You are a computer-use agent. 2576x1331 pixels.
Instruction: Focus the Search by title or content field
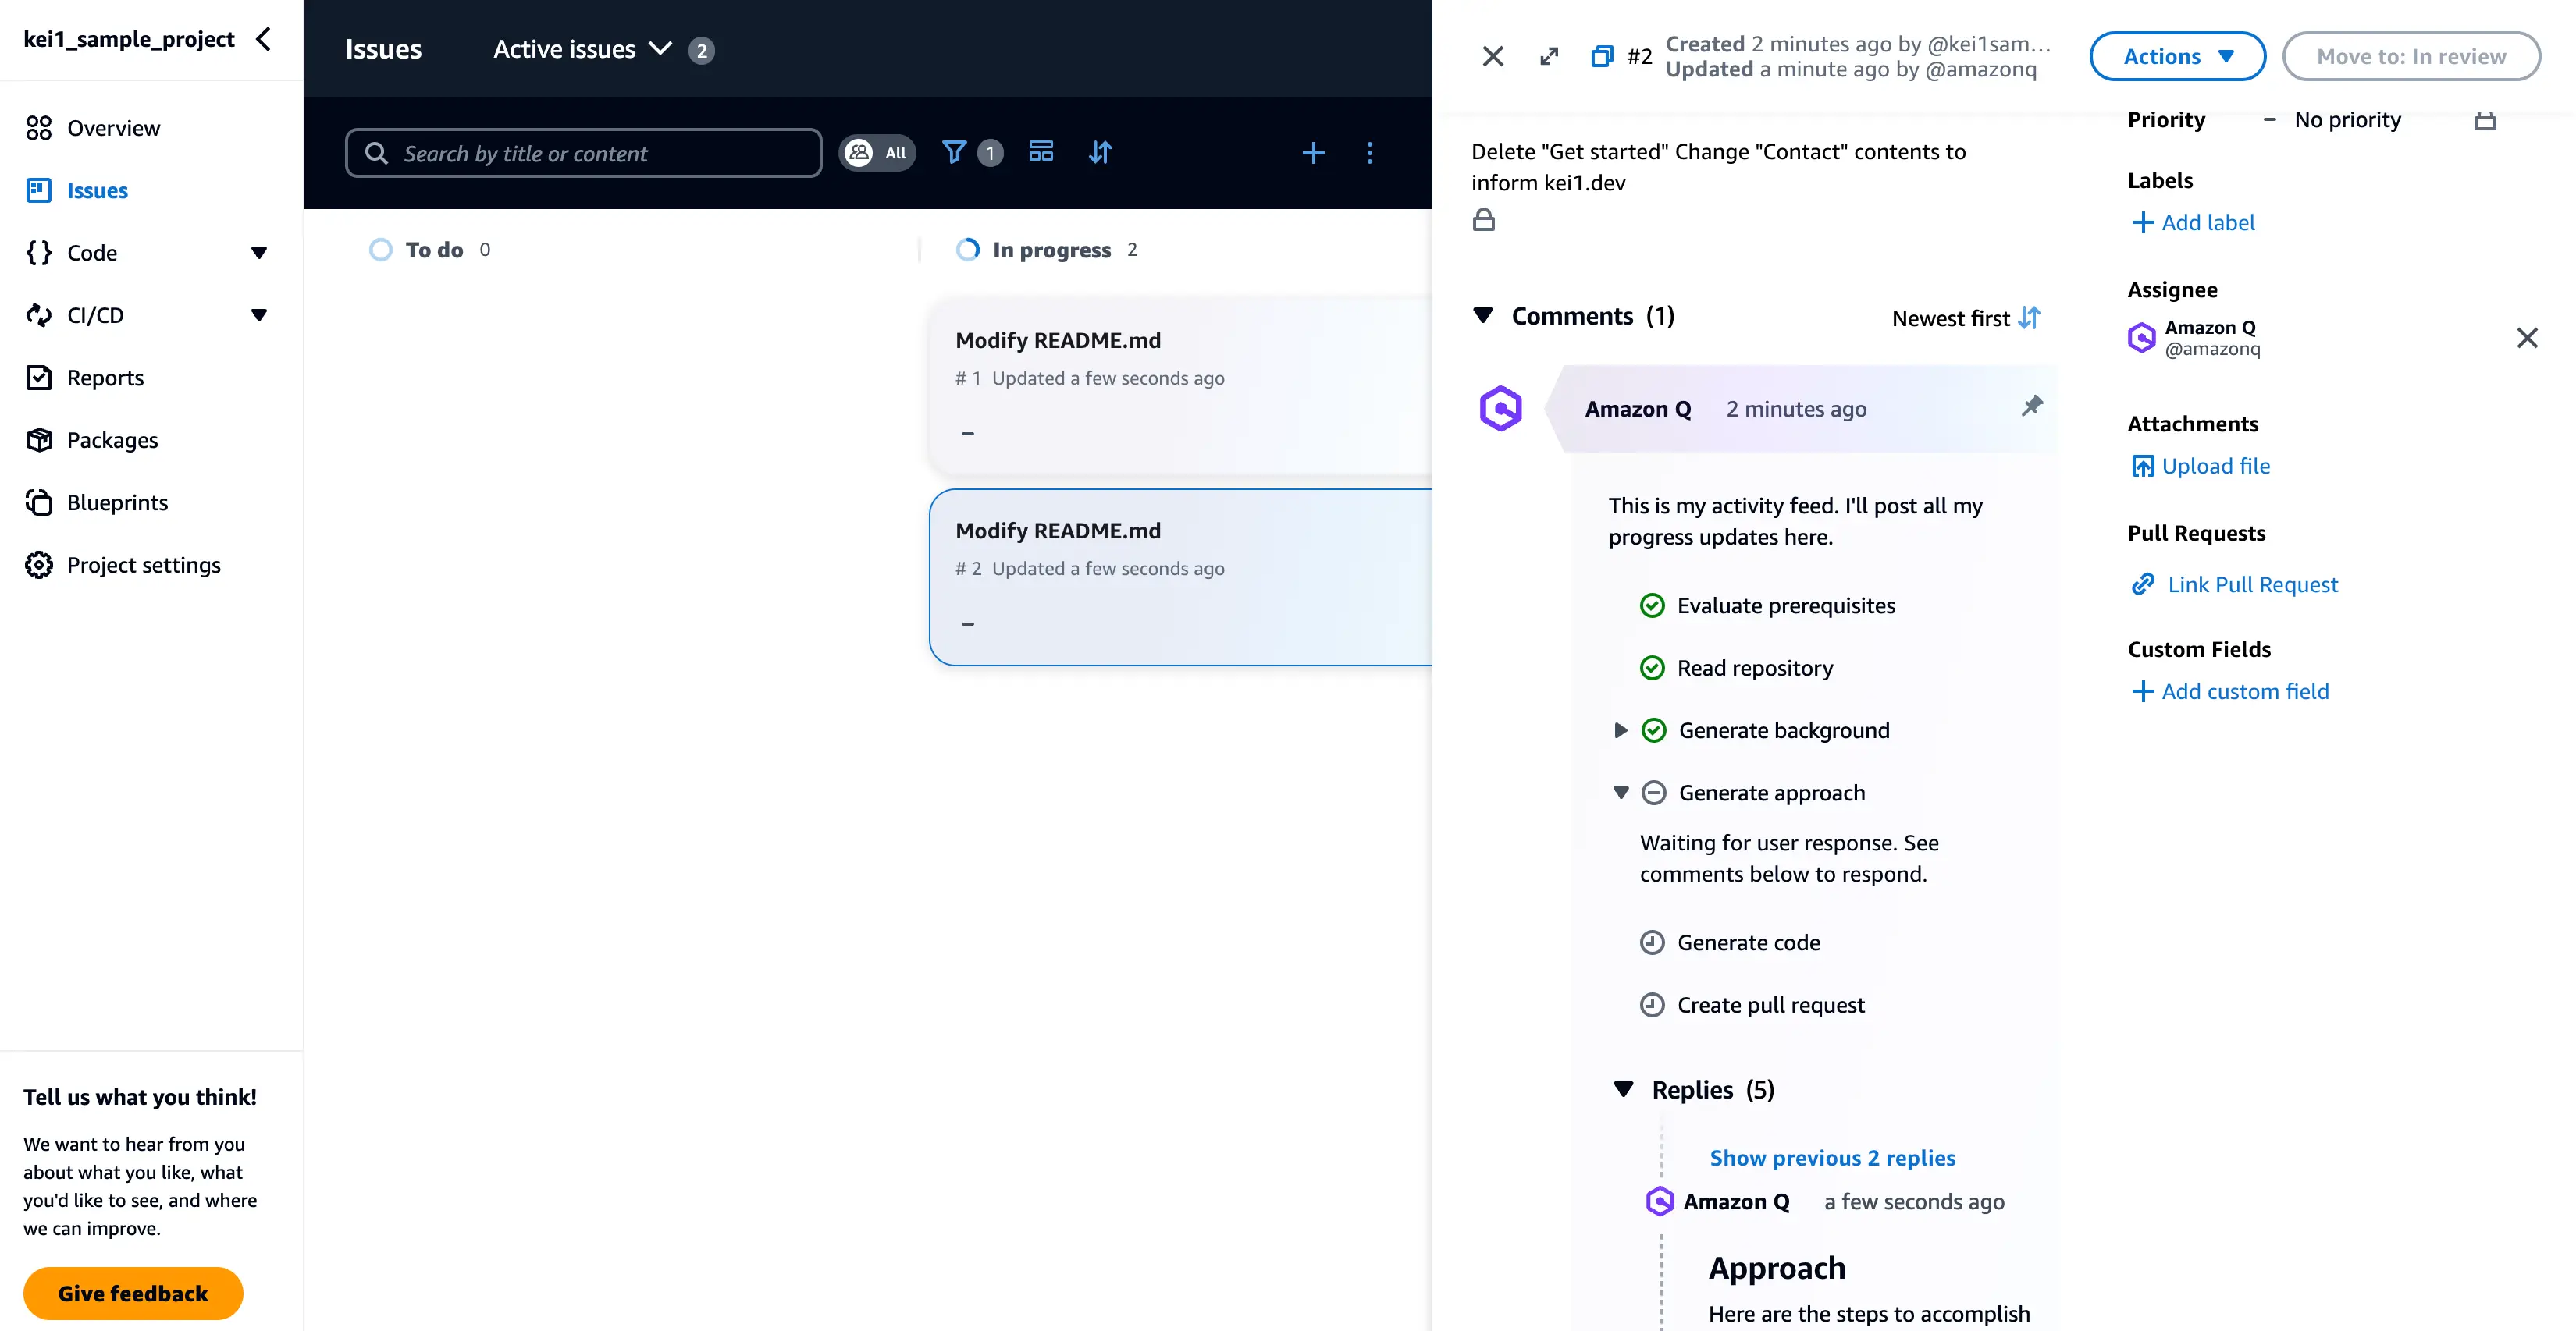pyautogui.click(x=583, y=153)
